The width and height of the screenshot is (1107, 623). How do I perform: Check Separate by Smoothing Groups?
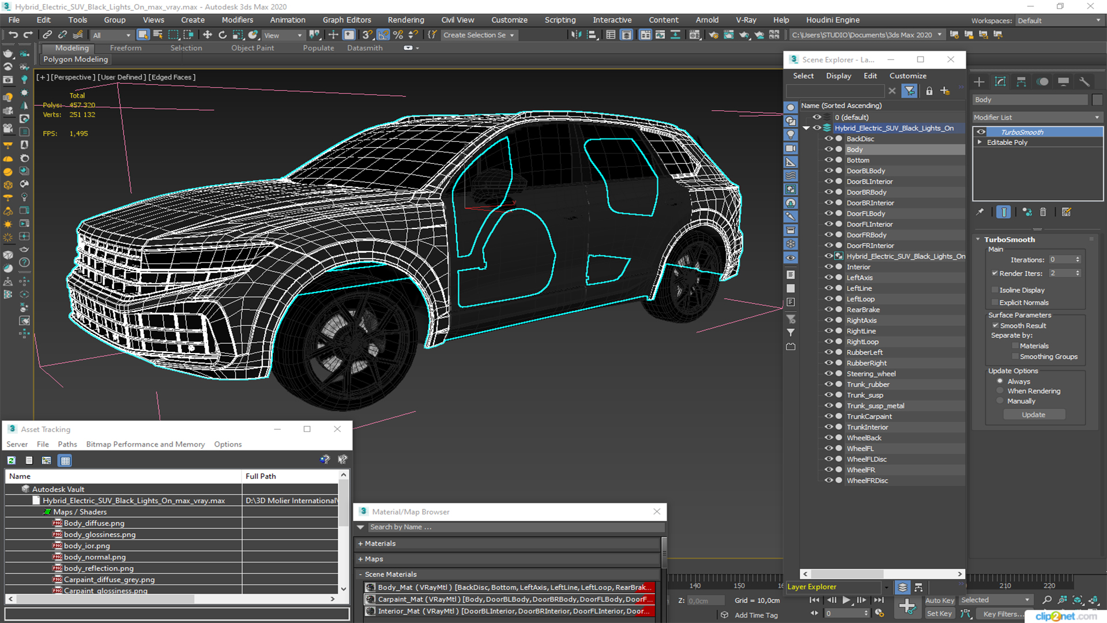[1015, 357]
